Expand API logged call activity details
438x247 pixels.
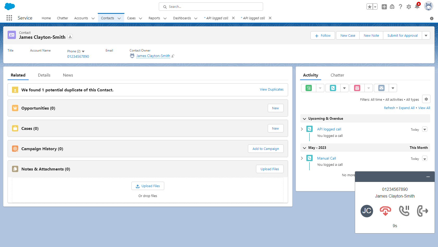[x=302, y=129]
